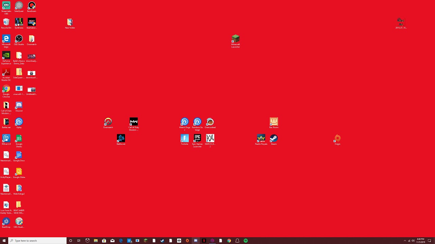Select the Watchdogs2 folder icon
The height and width of the screenshot is (244, 435).
click(x=19, y=189)
